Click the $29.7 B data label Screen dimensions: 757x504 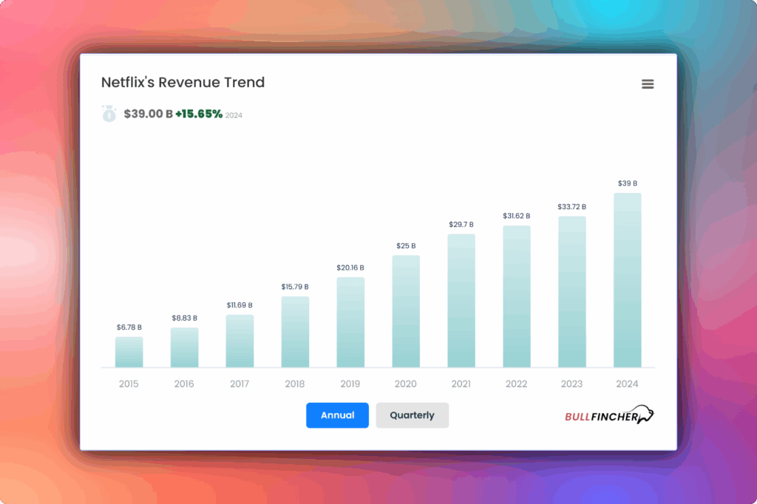461,225
